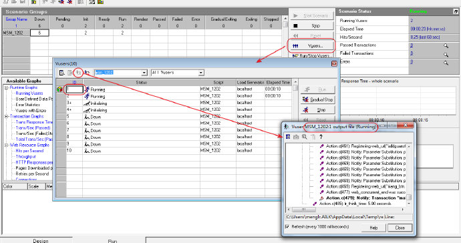
Task: Toggle Refresh every 1000 milliseconds checkbox
Action: pos(287,226)
